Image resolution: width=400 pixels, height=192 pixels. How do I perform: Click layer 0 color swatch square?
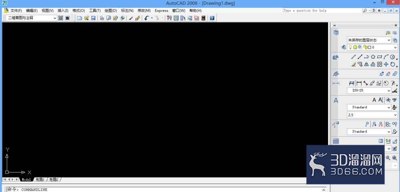point(369,48)
